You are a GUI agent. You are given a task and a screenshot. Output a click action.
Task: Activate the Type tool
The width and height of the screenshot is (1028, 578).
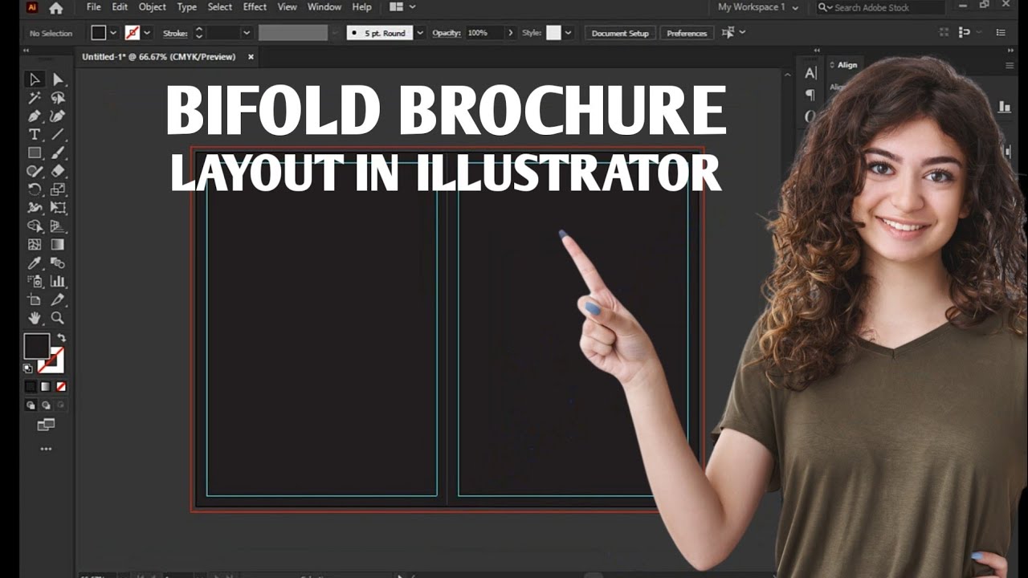(35, 134)
